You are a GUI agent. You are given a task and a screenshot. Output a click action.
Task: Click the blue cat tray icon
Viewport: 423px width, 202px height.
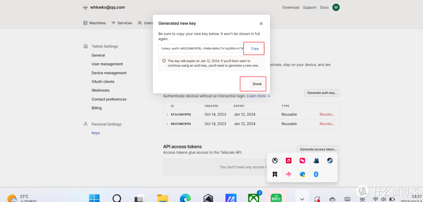(x=316, y=160)
